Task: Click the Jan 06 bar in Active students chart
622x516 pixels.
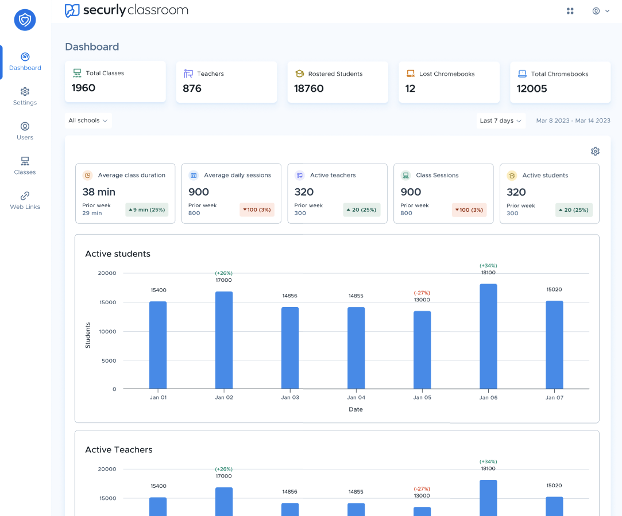Action: click(488, 336)
